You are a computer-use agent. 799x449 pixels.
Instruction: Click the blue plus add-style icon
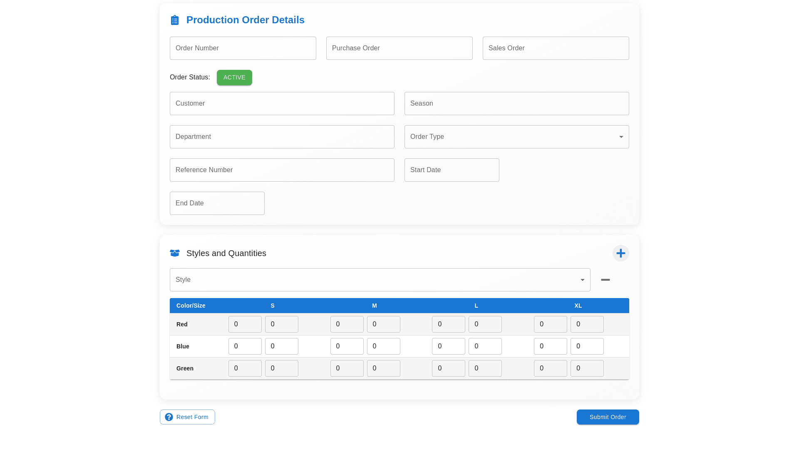click(x=620, y=253)
